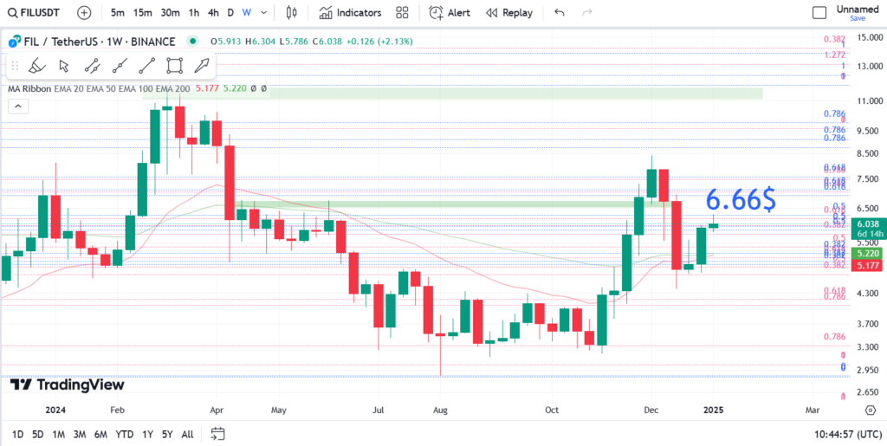887x446 pixels.
Task: Switch to the 4h timeframe
Action: [x=213, y=13]
